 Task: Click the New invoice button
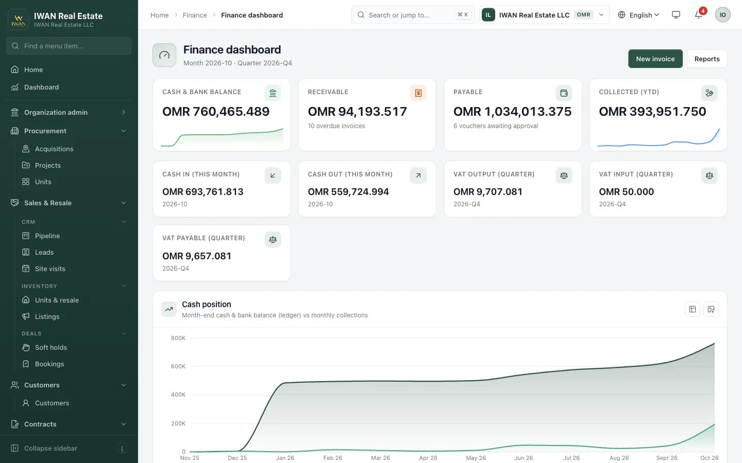[655, 59]
